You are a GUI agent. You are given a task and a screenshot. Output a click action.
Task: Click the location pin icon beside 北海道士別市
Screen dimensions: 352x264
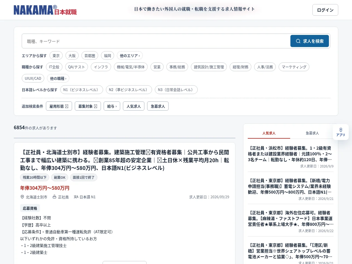(x=22, y=197)
